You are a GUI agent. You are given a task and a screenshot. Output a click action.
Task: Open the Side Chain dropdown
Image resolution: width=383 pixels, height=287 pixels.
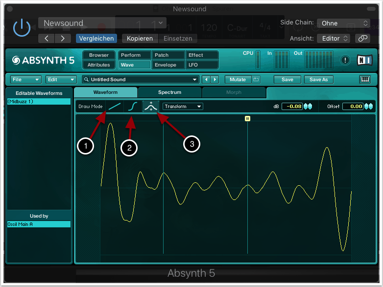pyautogui.click(x=343, y=23)
